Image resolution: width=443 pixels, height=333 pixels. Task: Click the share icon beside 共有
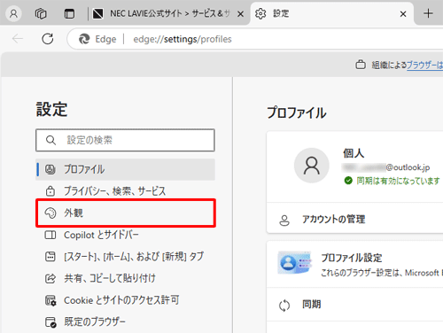pyautogui.click(x=51, y=278)
